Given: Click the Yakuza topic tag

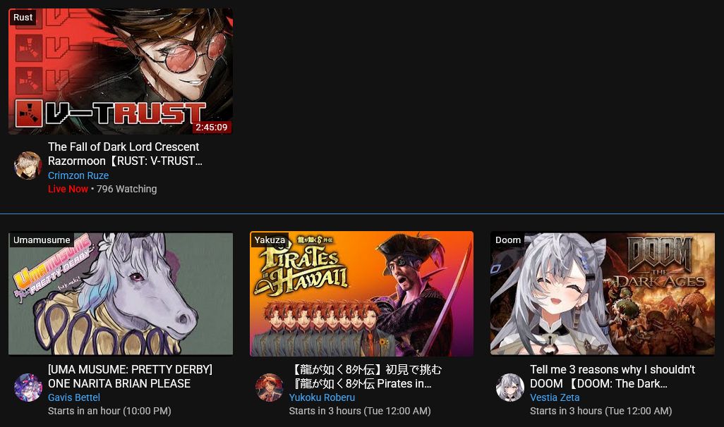Looking at the screenshot, I should click(270, 240).
